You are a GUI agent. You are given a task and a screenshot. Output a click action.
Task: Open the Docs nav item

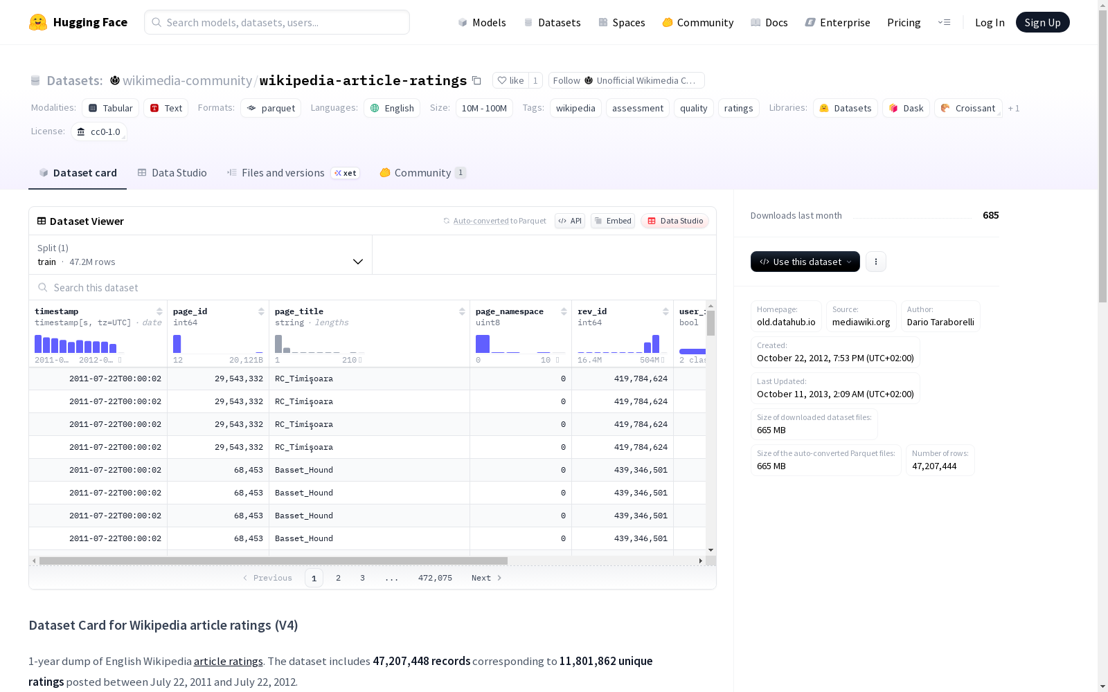pyautogui.click(x=769, y=22)
